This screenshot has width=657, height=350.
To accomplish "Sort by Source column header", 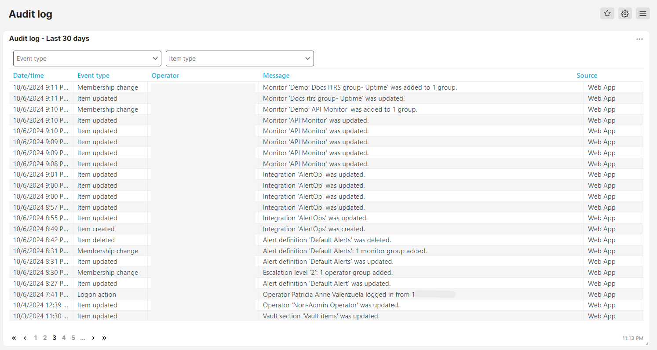I will tap(587, 76).
